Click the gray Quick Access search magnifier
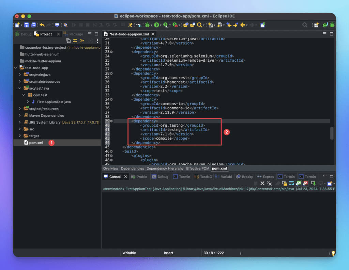The height and width of the screenshot is (270, 349). click(305, 25)
